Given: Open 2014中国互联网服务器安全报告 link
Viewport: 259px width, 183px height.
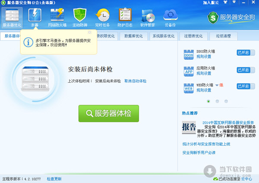Looking at the screenshot, I should click(x=228, y=122).
